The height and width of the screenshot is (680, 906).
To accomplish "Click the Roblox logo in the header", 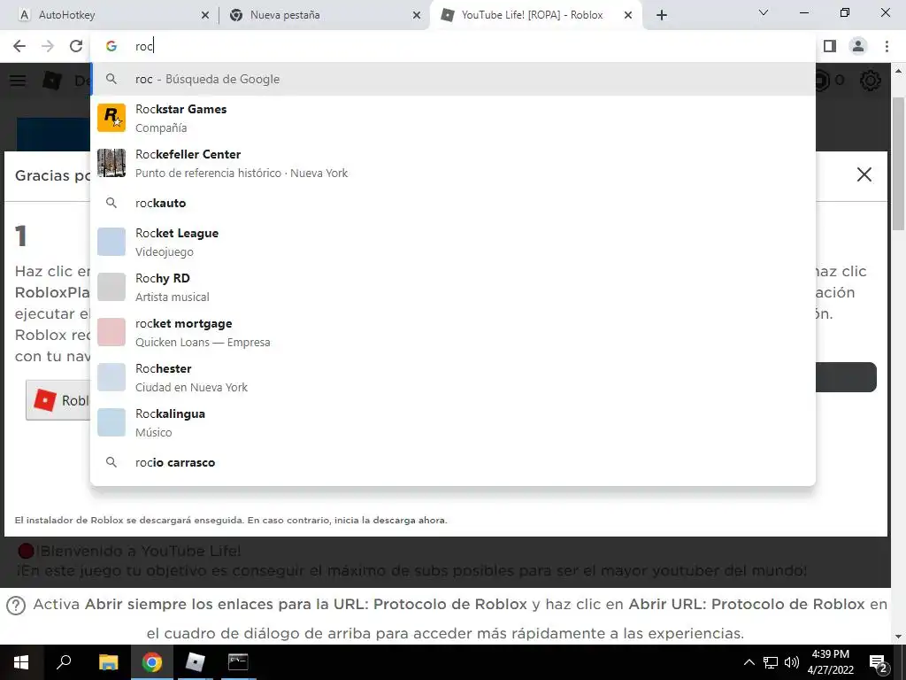I will click(52, 81).
